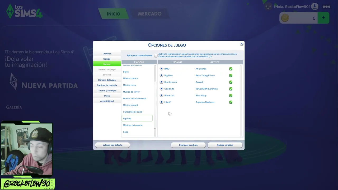Switch to the Inicio main tab
This screenshot has height=190, width=338.
(114, 14)
